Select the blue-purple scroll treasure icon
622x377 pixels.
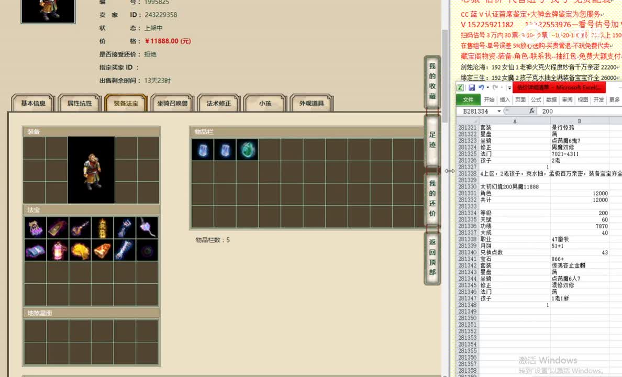pos(35,250)
